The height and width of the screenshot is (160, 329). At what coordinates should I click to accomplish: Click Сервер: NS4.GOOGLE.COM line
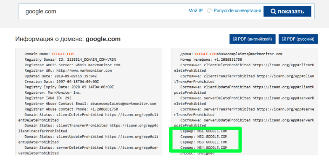tap(204, 148)
